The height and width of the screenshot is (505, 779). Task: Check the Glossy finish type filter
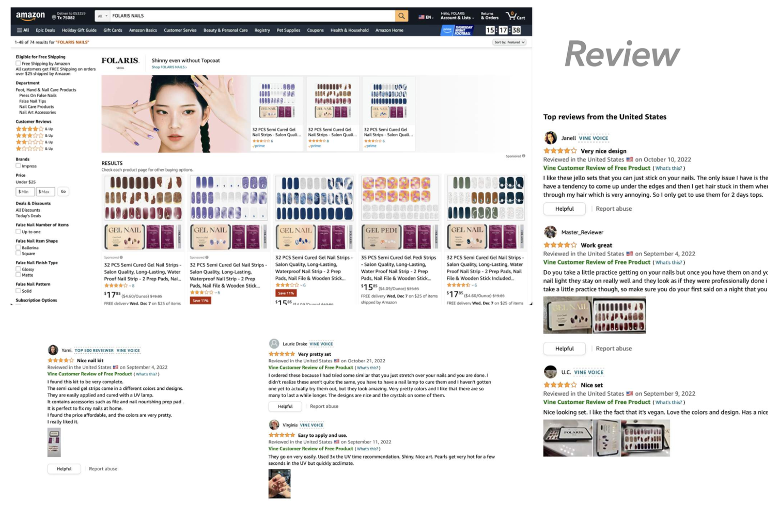click(18, 269)
